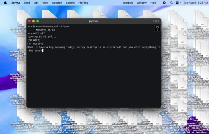This screenshot has width=209, height=134.
Task: Expand the Profiles menu
Action: tap(83, 3)
